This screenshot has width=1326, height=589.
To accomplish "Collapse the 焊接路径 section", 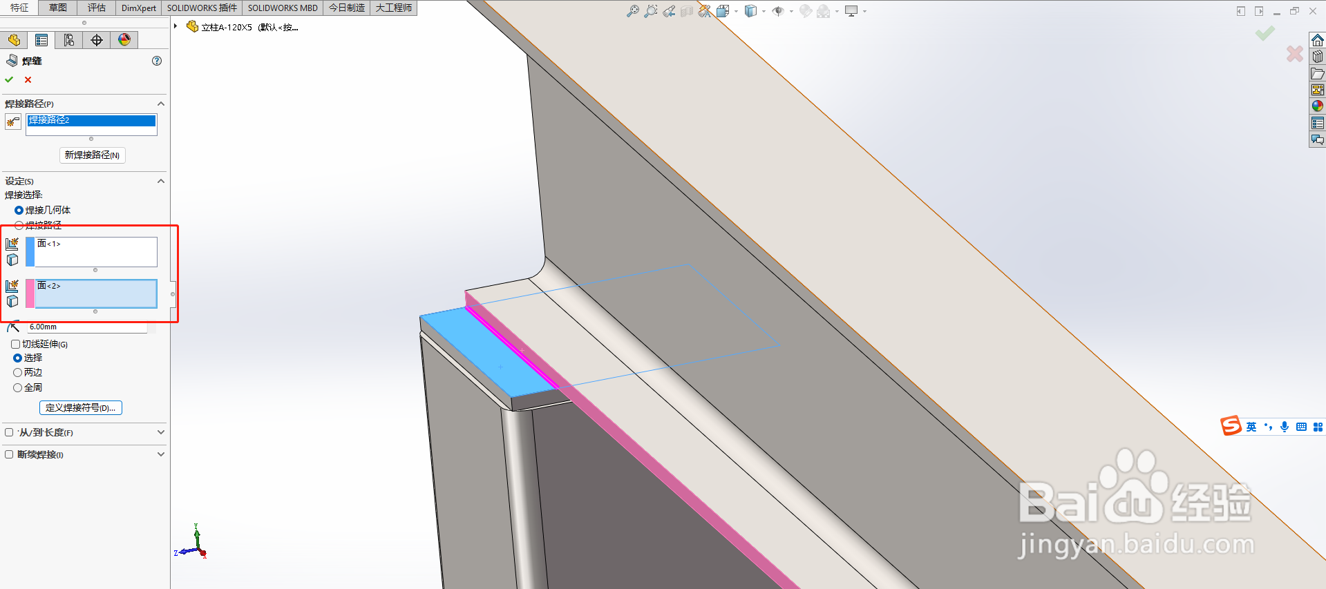I will click(161, 104).
